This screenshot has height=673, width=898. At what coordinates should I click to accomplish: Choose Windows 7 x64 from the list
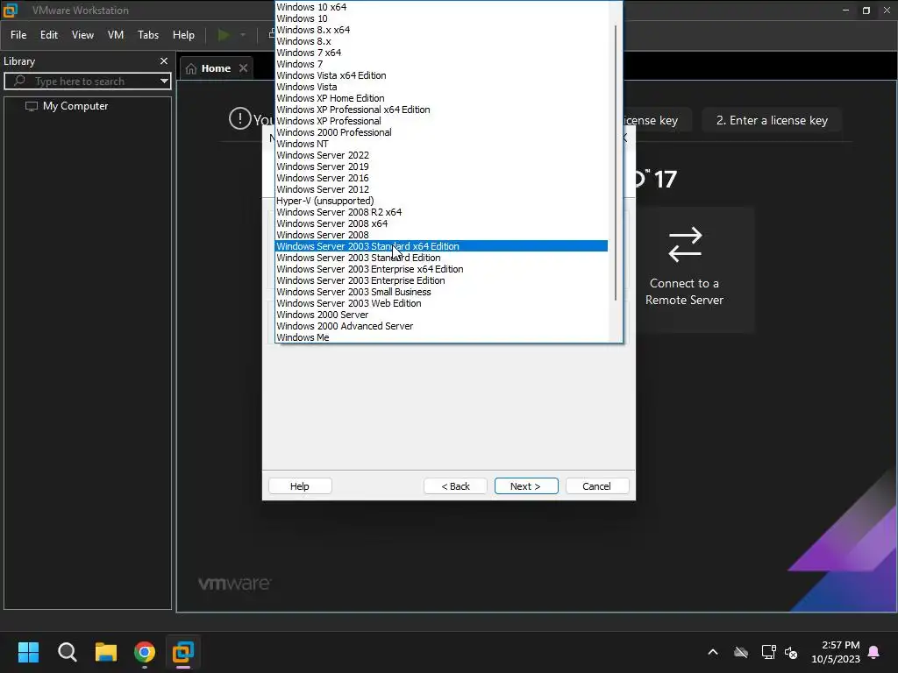[x=442, y=53]
